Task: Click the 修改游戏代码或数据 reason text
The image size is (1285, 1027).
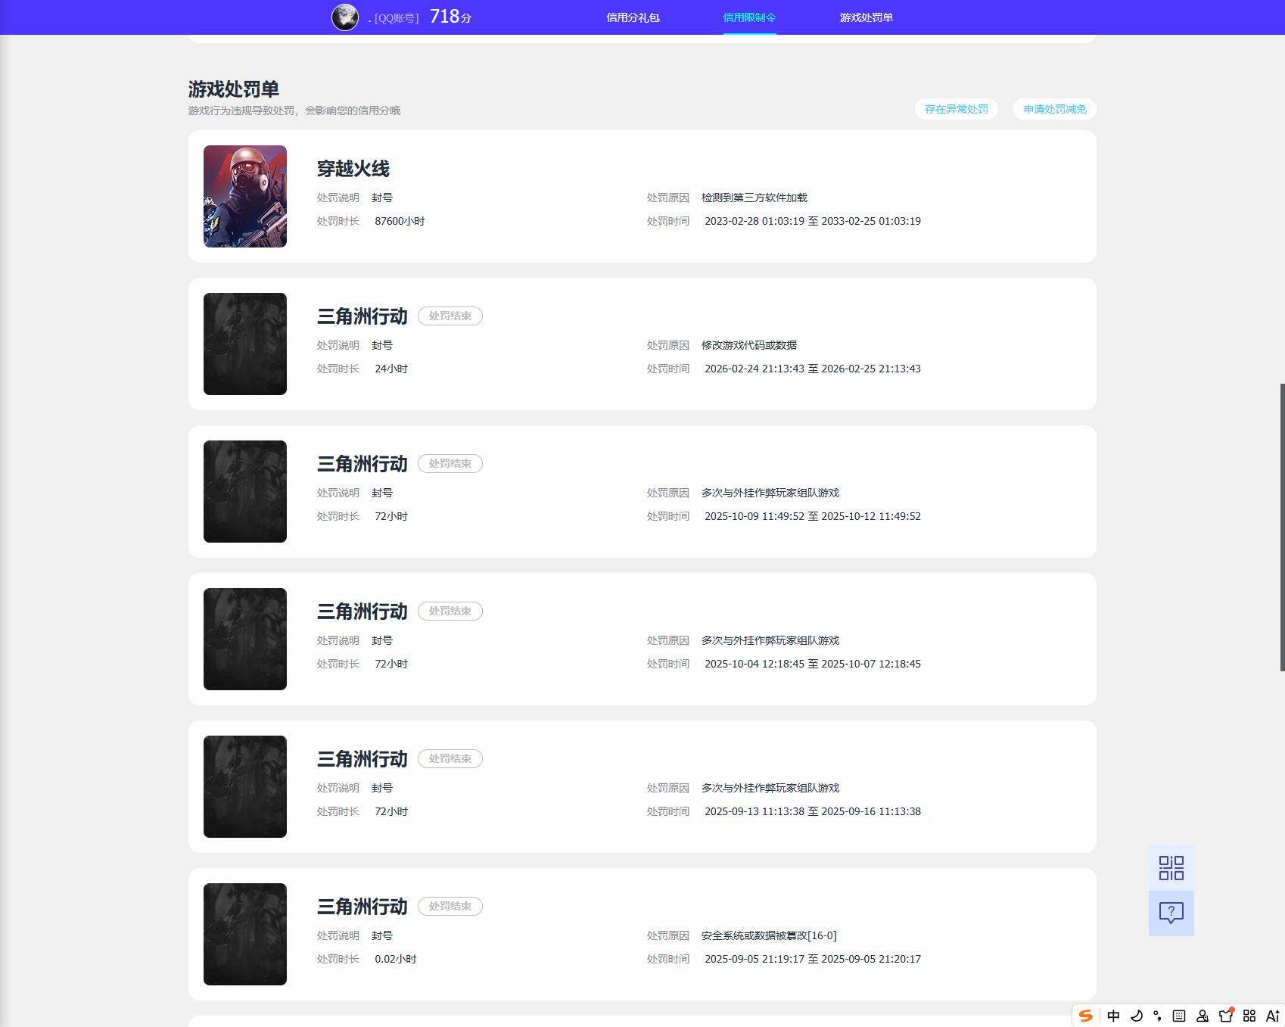Action: pyautogui.click(x=749, y=345)
